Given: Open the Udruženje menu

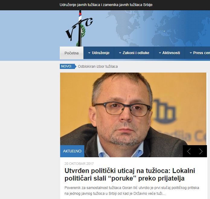Looking at the screenshot, I should click(x=99, y=53).
